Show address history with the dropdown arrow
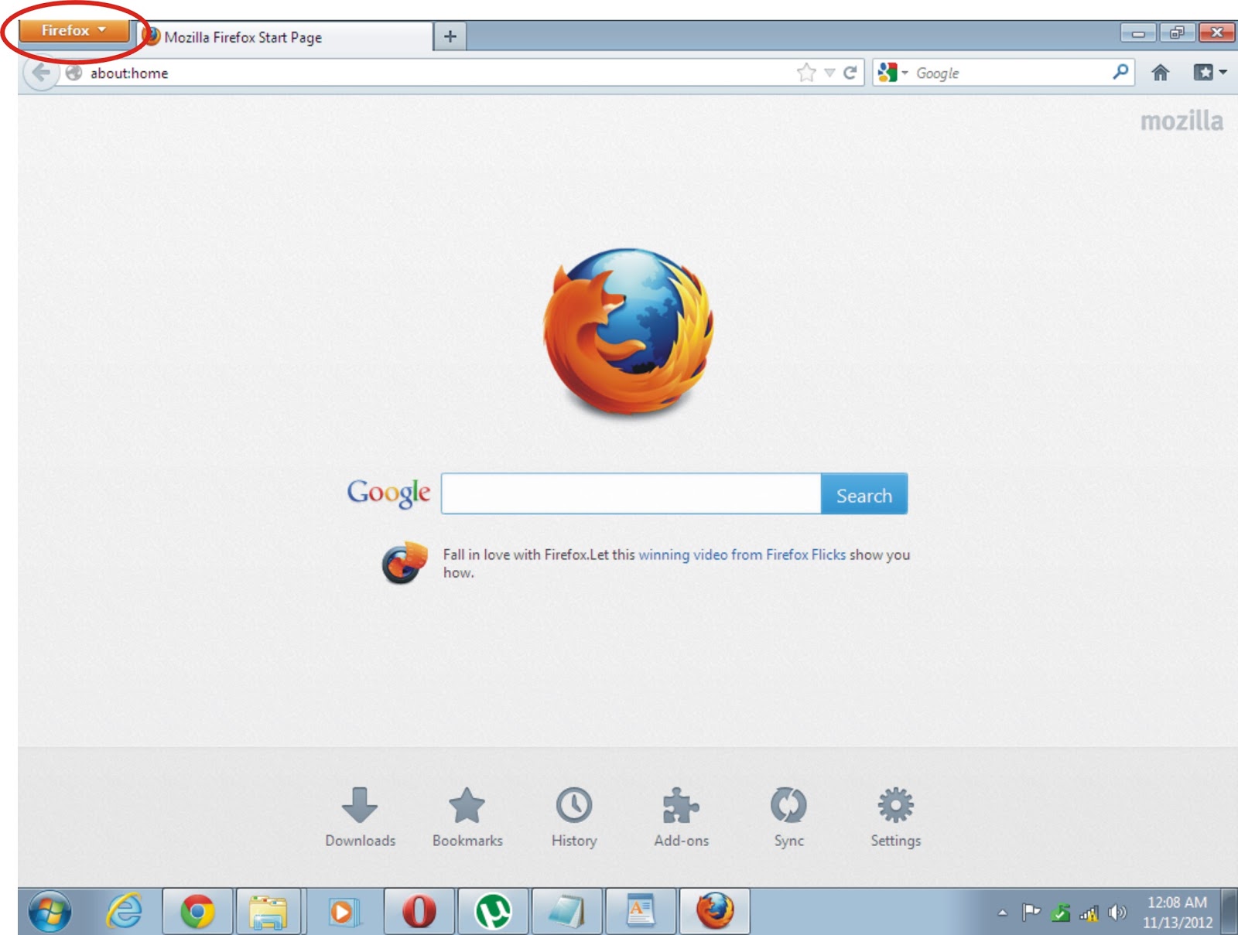Image resolution: width=1238 pixels, height=935 pixels. tap(829, 73)
